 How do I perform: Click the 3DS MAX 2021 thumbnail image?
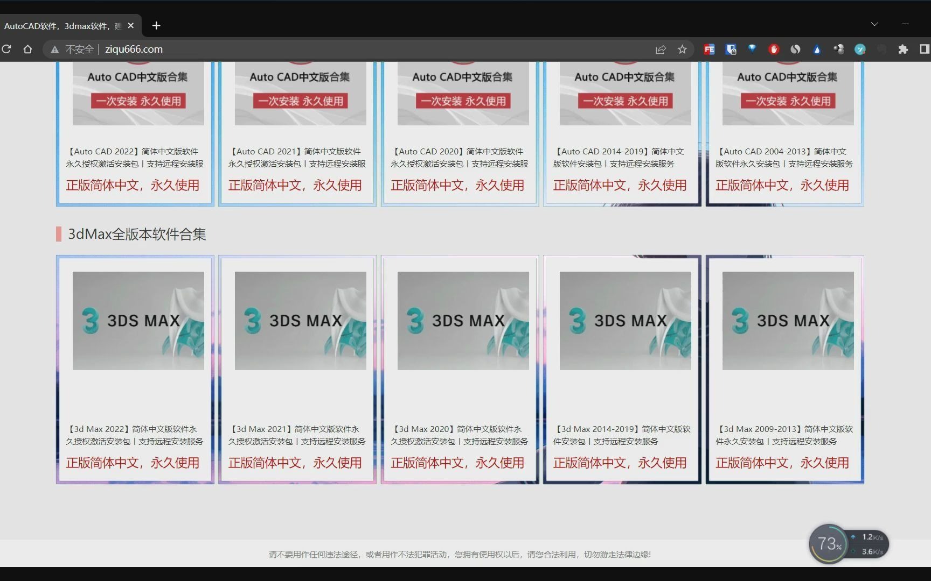pyautogui.click(x=300, y=321)
